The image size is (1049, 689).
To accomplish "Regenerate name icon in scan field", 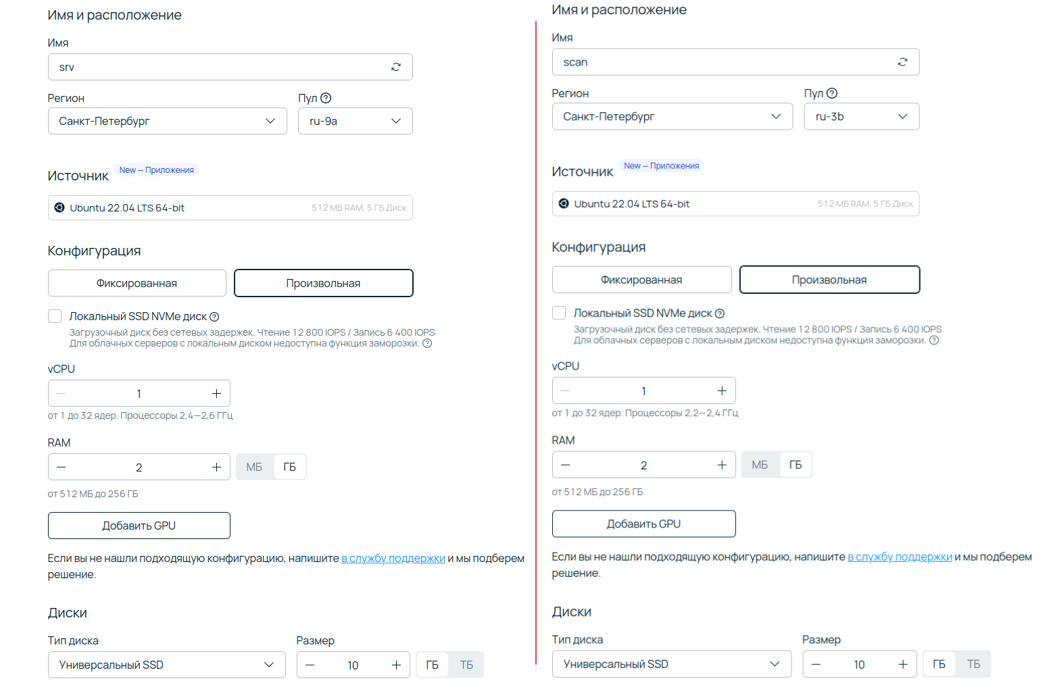I will pos(902,62).
